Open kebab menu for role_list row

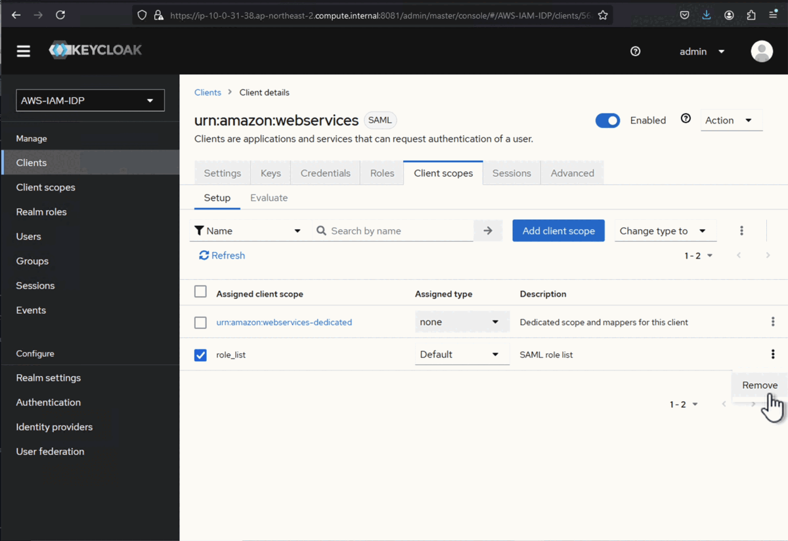pyautogui.click(x=773, y=354)
